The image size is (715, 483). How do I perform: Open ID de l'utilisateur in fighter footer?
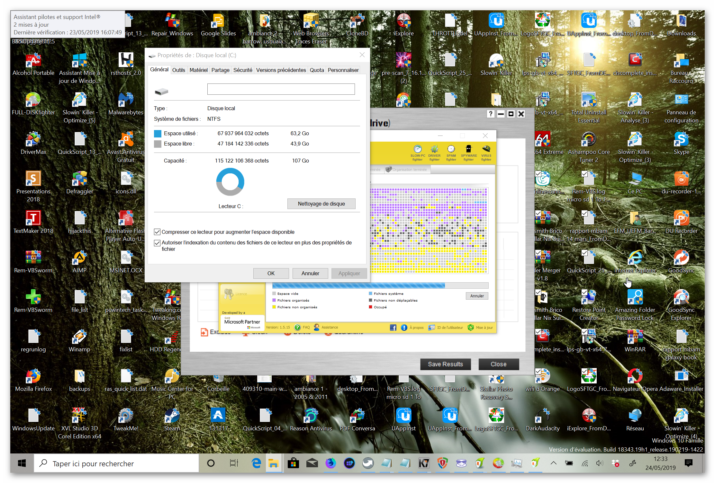point(446,327)
